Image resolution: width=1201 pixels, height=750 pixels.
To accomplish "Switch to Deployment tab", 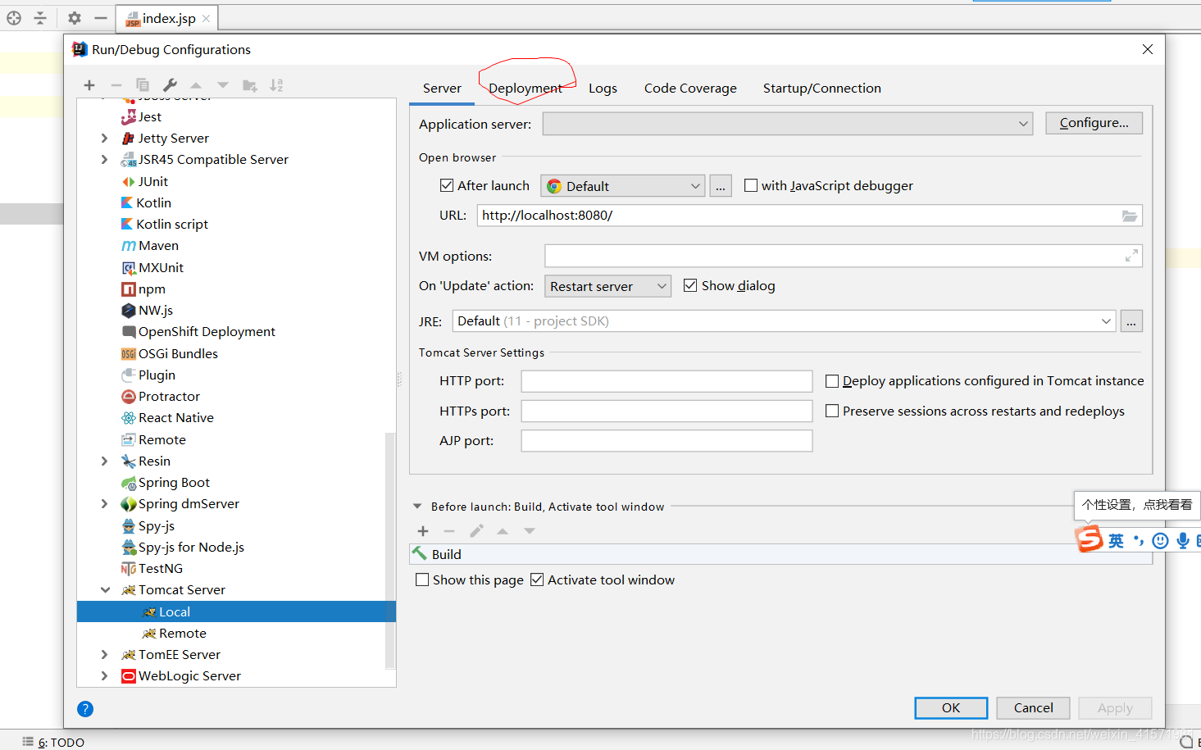I will coord(525,88).
